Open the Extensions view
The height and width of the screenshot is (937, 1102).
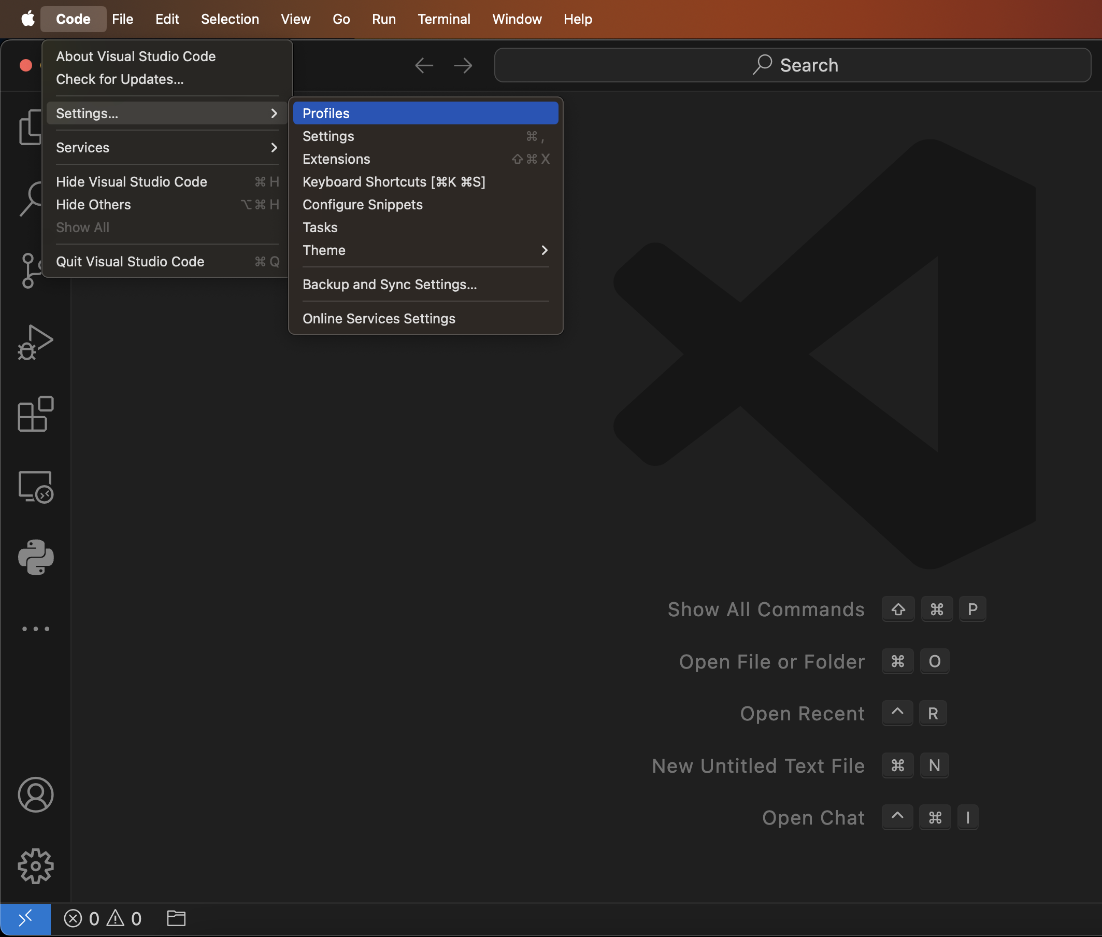35,414
